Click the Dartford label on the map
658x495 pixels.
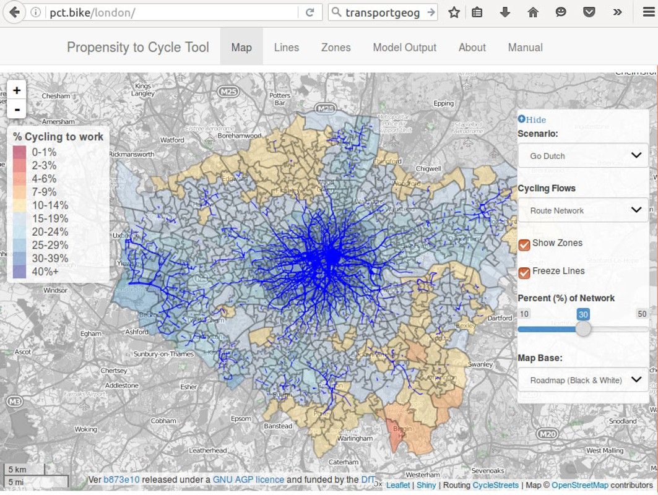point(500,318)
